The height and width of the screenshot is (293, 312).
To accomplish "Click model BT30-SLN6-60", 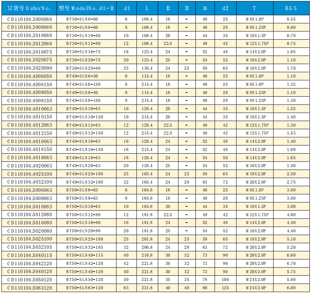I will click(x=82, y=19).
